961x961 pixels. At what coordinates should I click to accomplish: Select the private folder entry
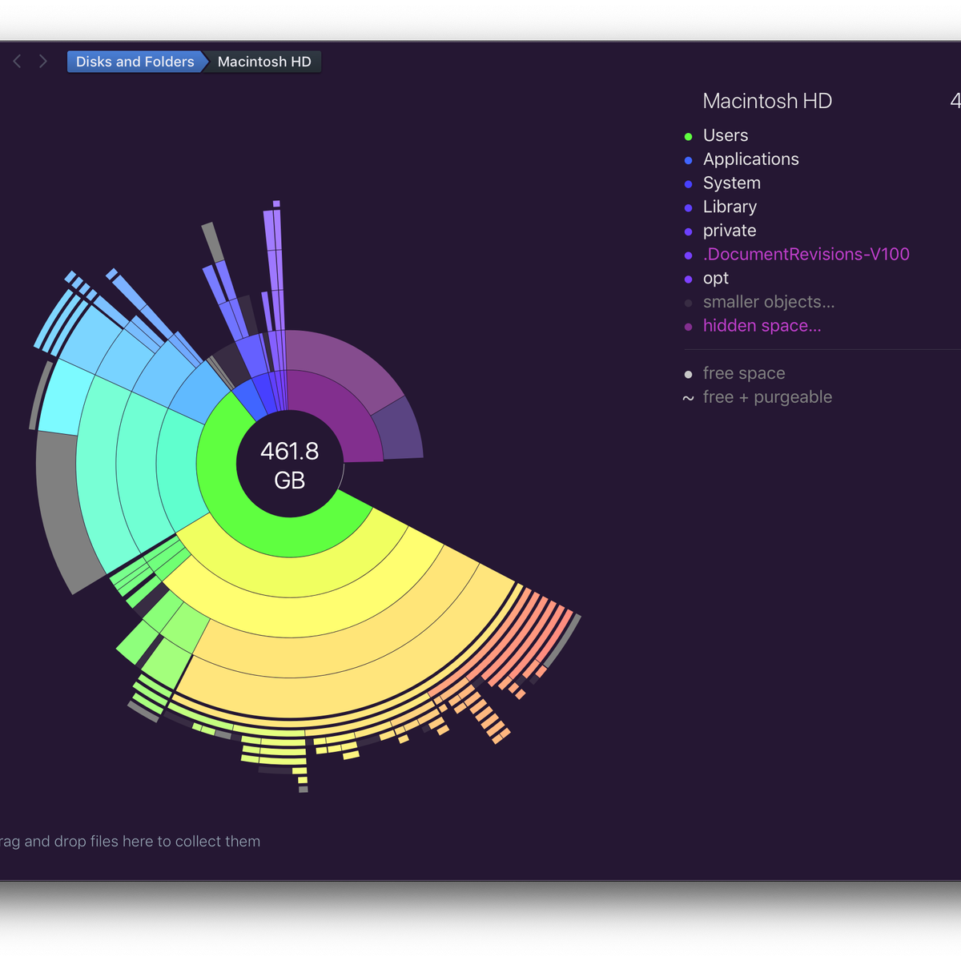click(729, 231)
